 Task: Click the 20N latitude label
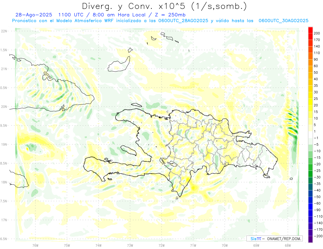click(4, 107)
